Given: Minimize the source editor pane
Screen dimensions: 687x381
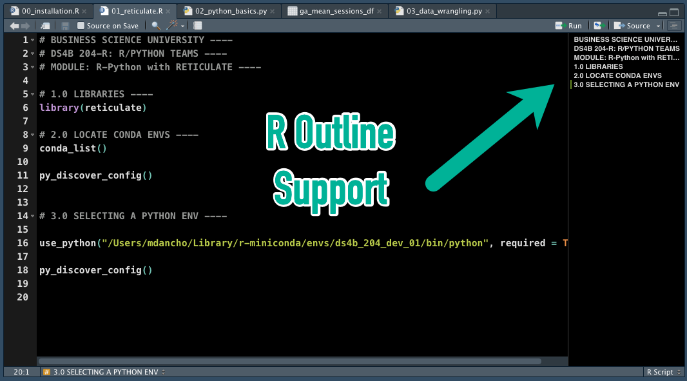Looking at the screenshot, I should tap(663, 13).
